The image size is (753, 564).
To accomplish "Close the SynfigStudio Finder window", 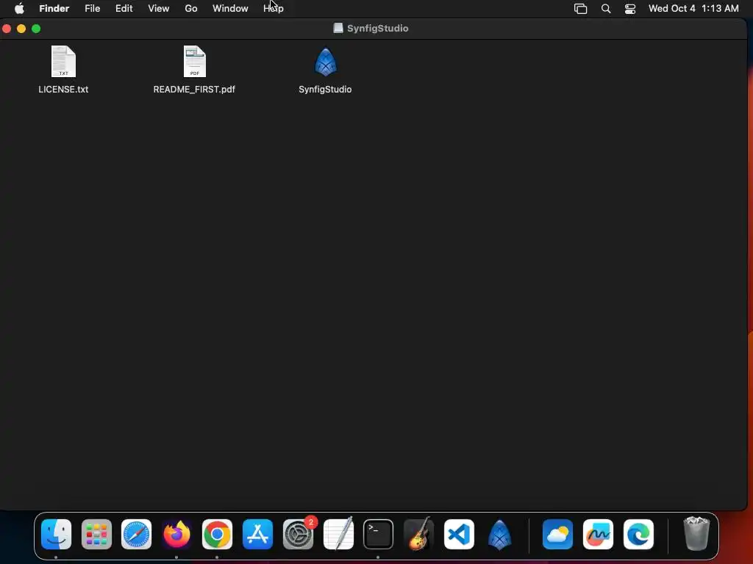I will [x=7, y=29].
